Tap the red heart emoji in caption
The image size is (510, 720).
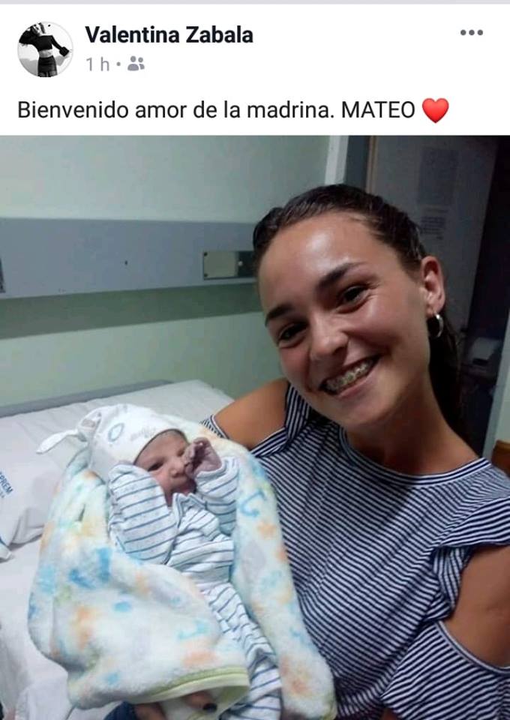tap(435, 110)
